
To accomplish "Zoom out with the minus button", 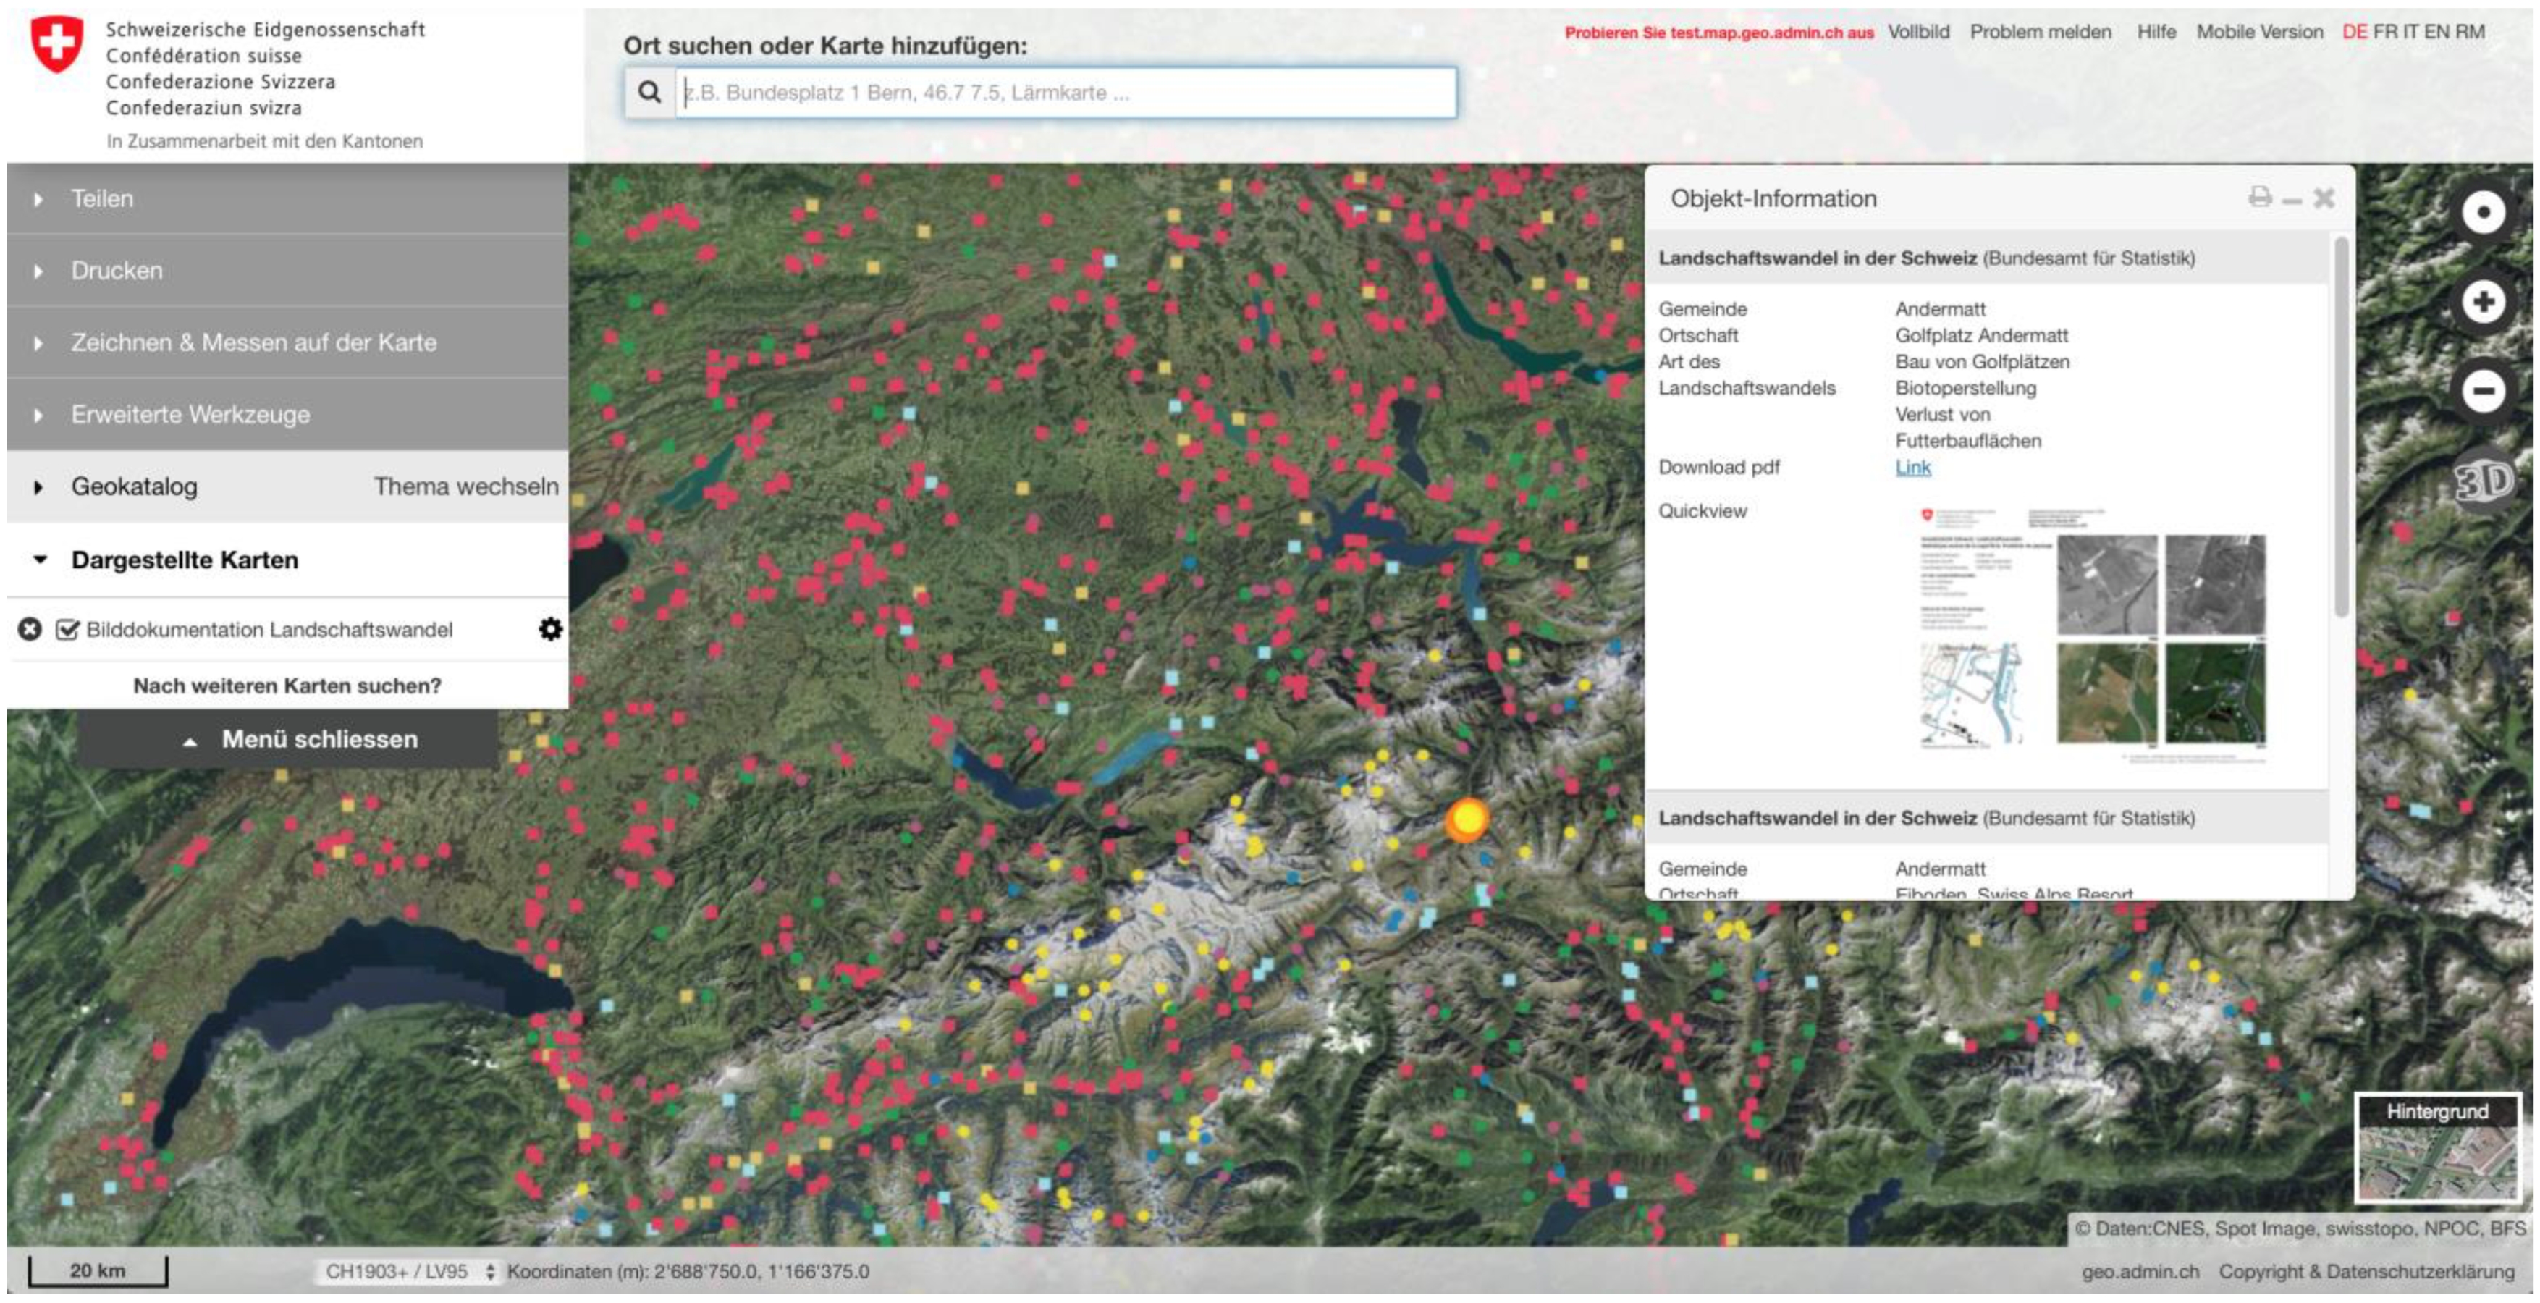I will tap(2482, 391).
